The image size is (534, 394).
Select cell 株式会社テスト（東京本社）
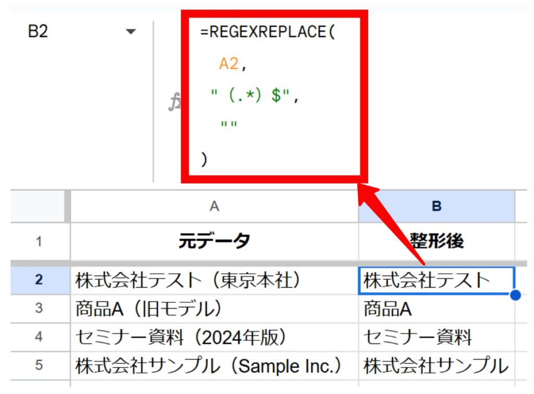tap(214, 280)
